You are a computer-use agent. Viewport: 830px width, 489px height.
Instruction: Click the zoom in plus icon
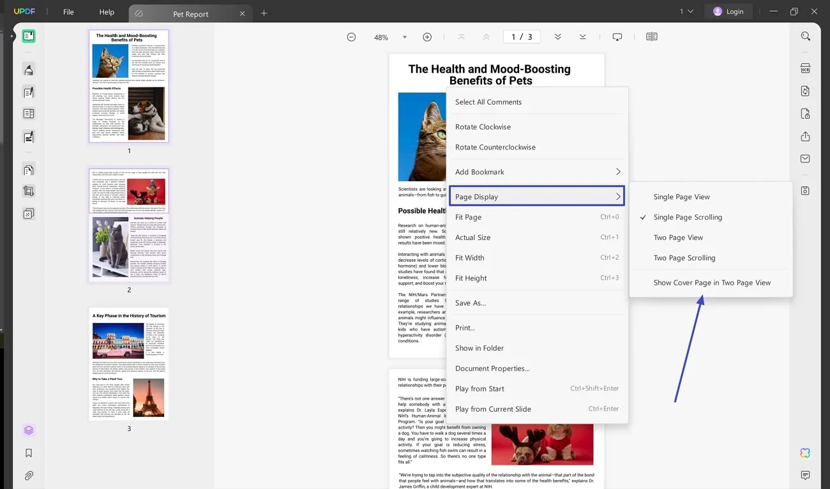click(427, 37)
